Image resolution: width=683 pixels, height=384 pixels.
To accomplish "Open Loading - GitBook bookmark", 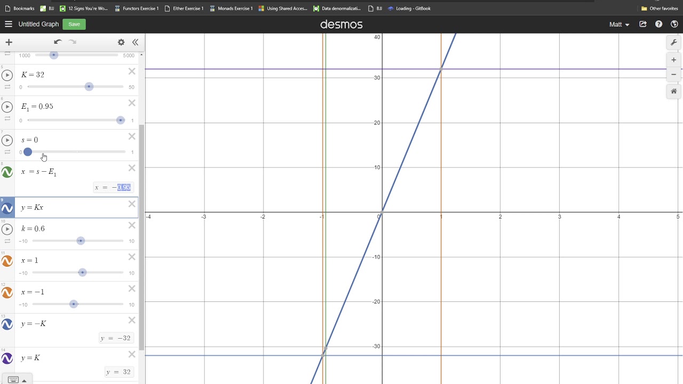I will pos(409,9).
